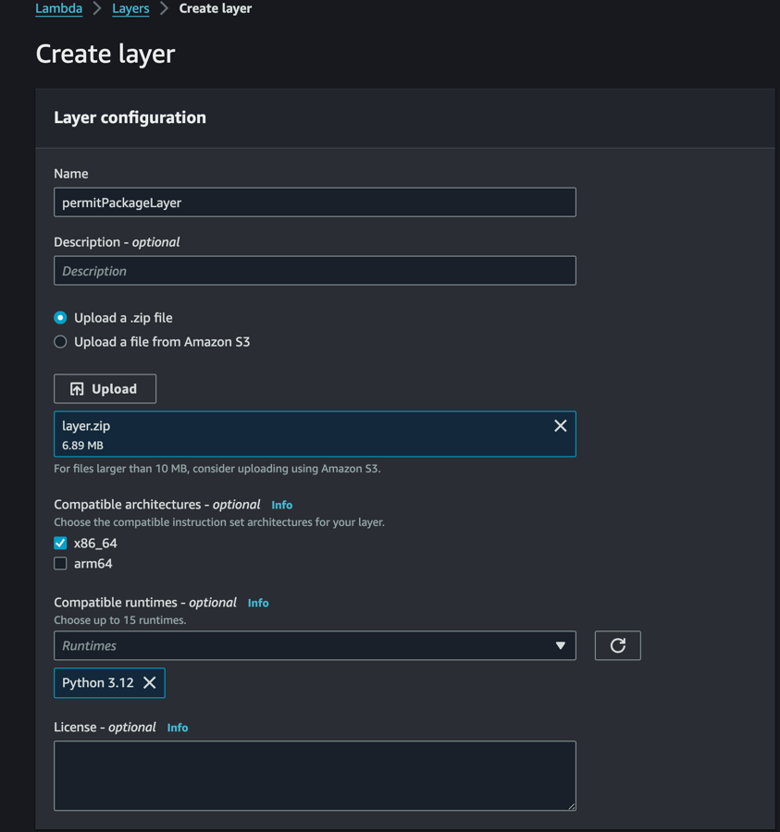
Task: Click the Description input field
Action: coord(315,270)
